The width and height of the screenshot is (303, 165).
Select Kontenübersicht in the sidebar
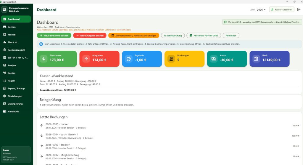click(16, 50)
